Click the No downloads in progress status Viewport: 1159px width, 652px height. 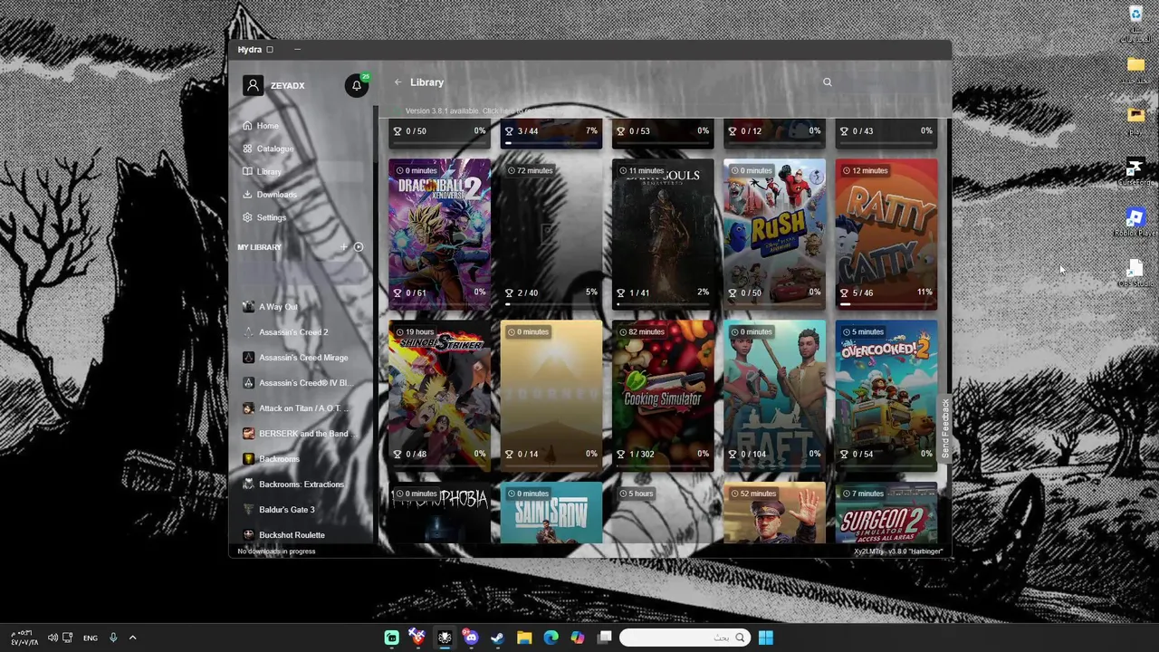pos(276,551)
